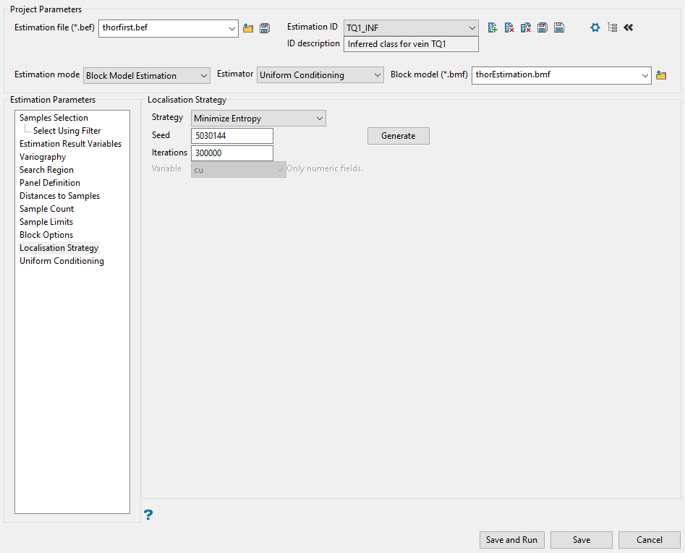Browse for a block model via folder icon
Screen dimensions: 685x553
click(660, 75)
